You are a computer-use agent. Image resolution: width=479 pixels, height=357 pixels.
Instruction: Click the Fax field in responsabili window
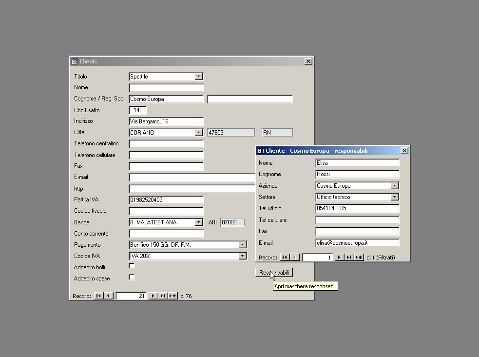[357, 231]
